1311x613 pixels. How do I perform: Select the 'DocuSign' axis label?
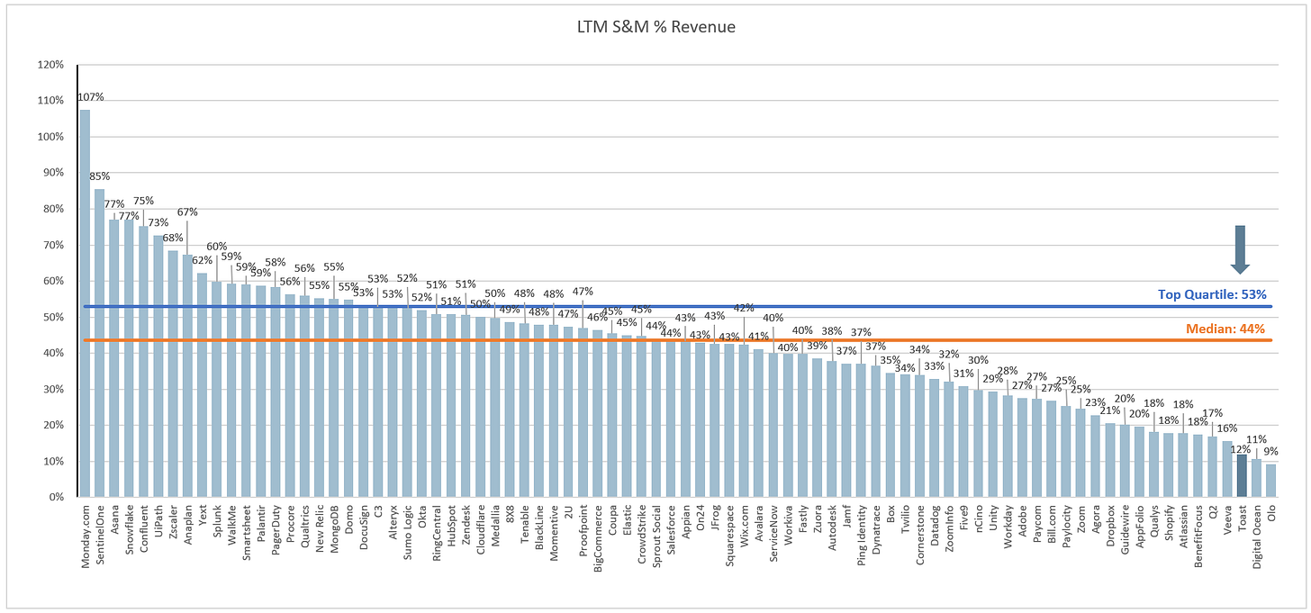click(364, 527)
